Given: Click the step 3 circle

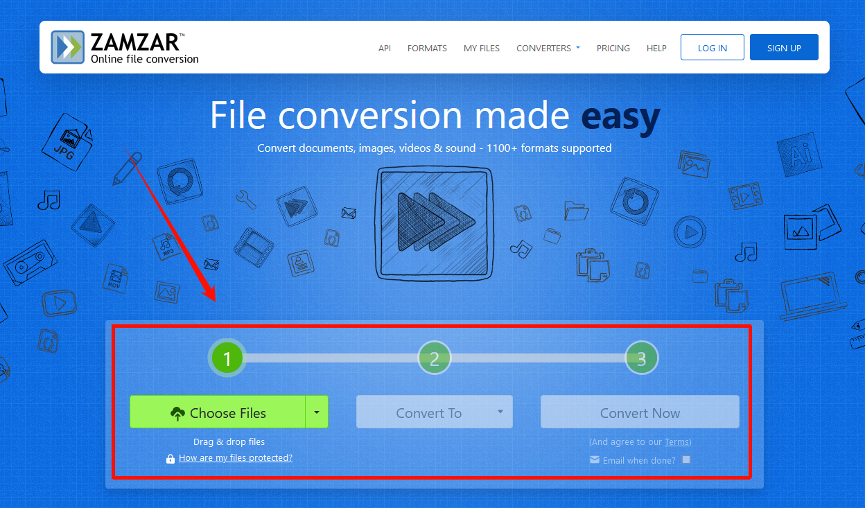Looking at the screenshot, I should point(641,358).
